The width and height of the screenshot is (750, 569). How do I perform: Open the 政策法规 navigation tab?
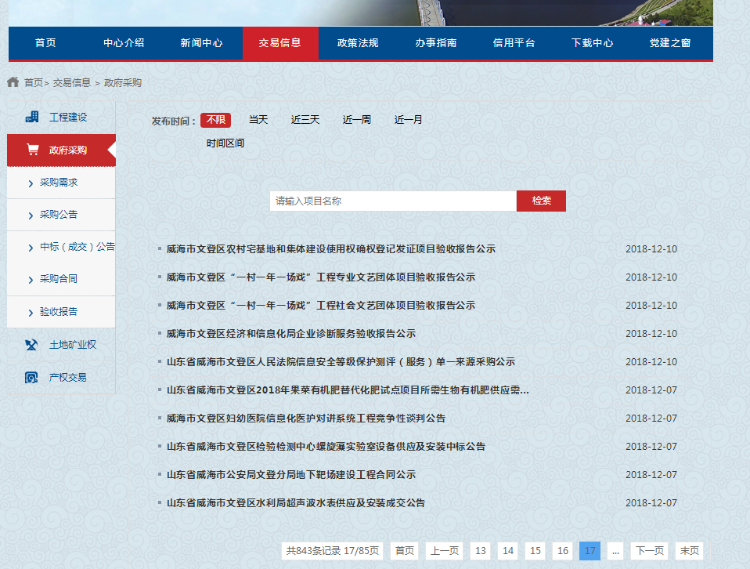click(358, 43)
